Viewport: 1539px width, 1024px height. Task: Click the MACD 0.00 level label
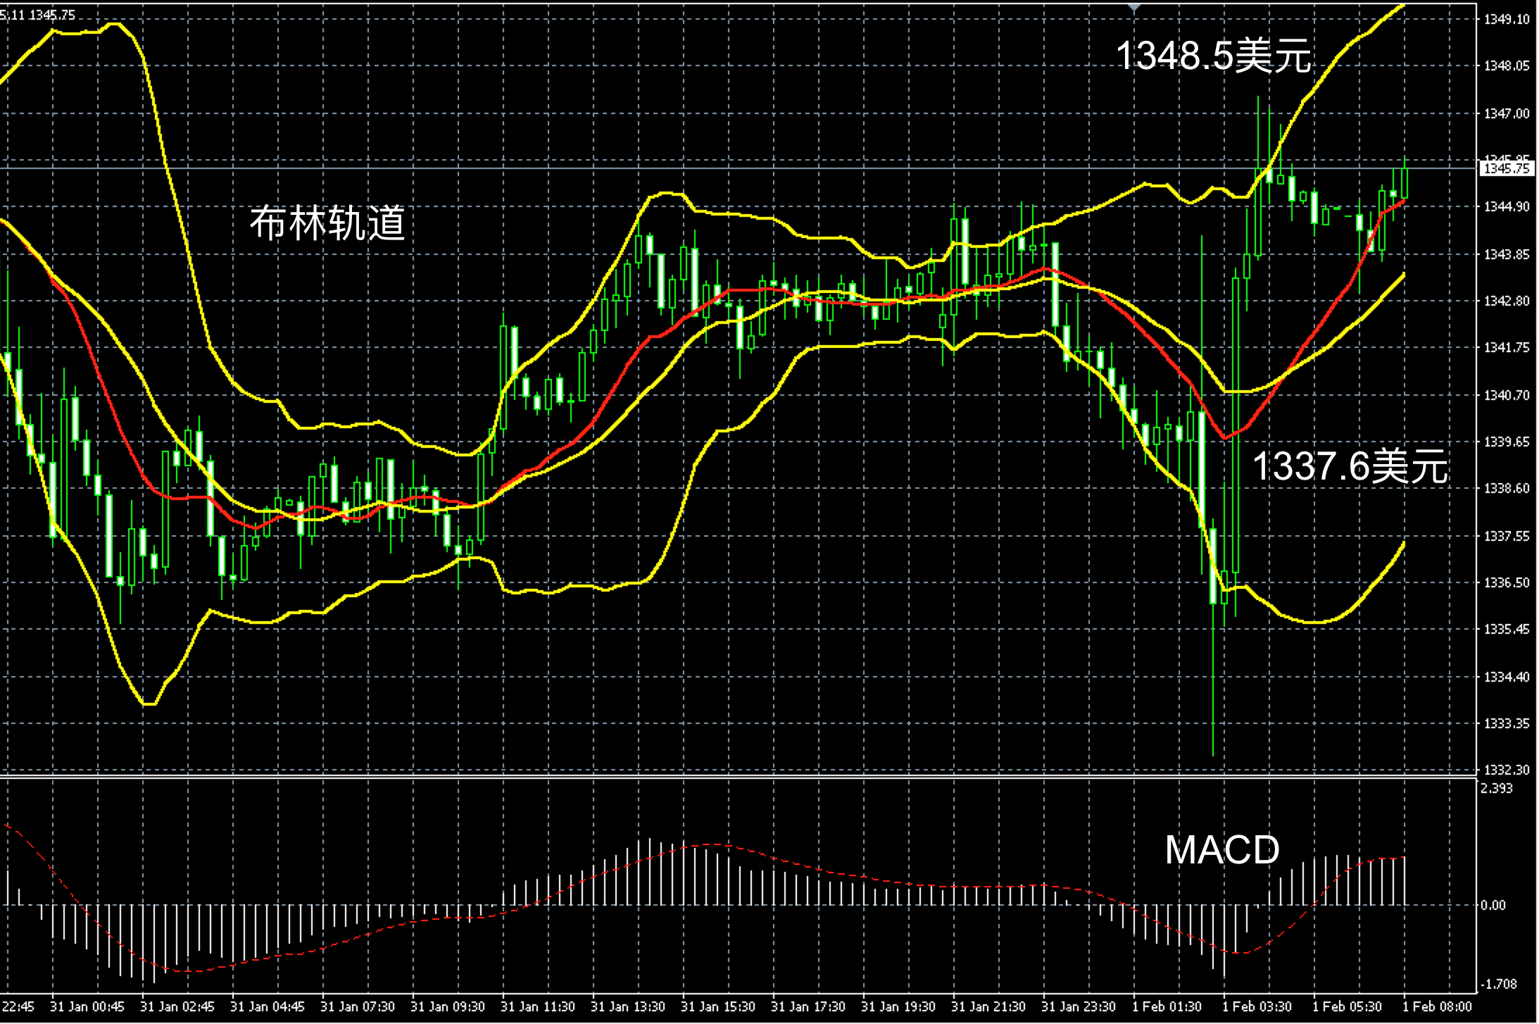coord(1493,905)
